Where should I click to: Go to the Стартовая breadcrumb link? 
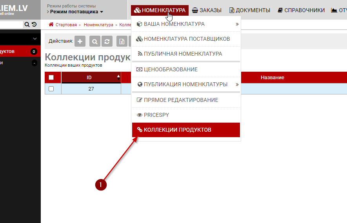pyautogui.click(x=66, y=25)
